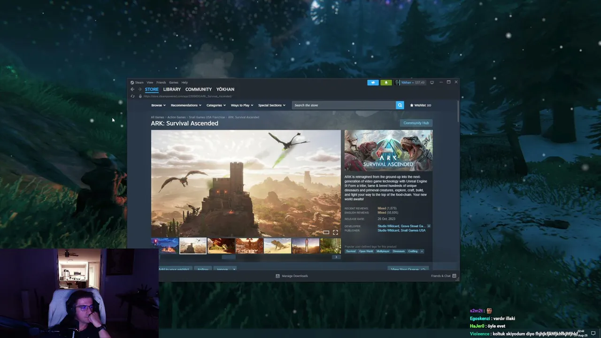Viewport: 601px width, 338px height.
Task: Open the Steam menu
Action: pos(139,83)
